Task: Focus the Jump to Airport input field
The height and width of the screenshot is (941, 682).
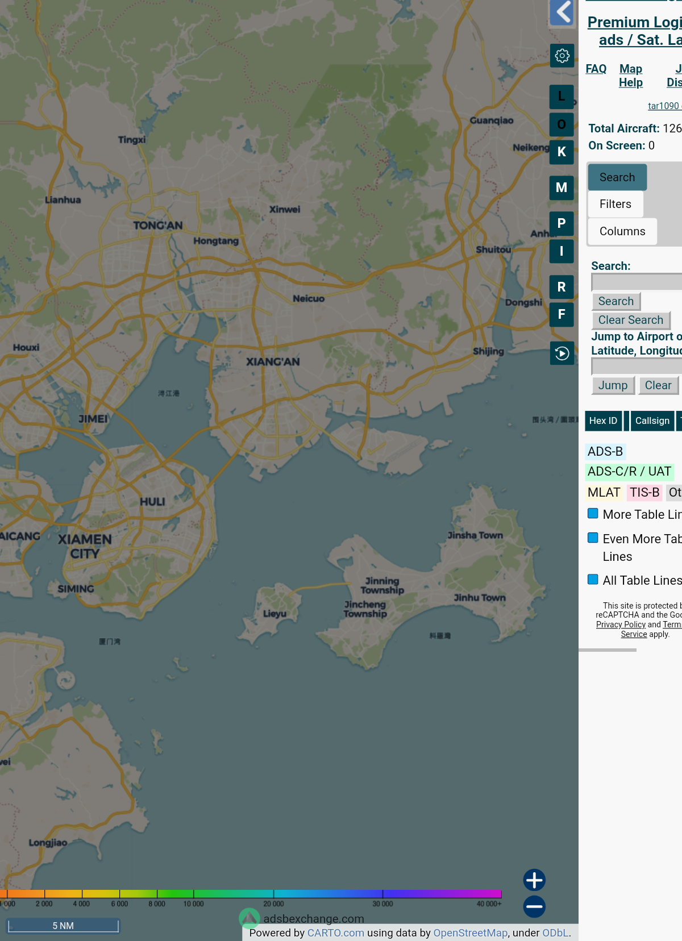Action: [637, 367]
